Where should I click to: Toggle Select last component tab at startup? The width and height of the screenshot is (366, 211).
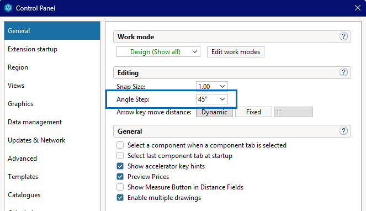(120, 156)
